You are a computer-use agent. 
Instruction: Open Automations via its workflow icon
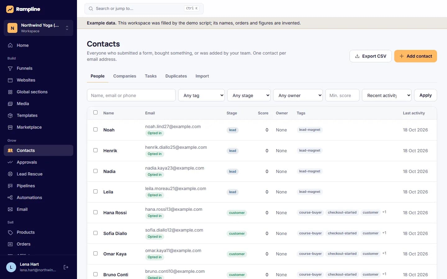(10, 197)
